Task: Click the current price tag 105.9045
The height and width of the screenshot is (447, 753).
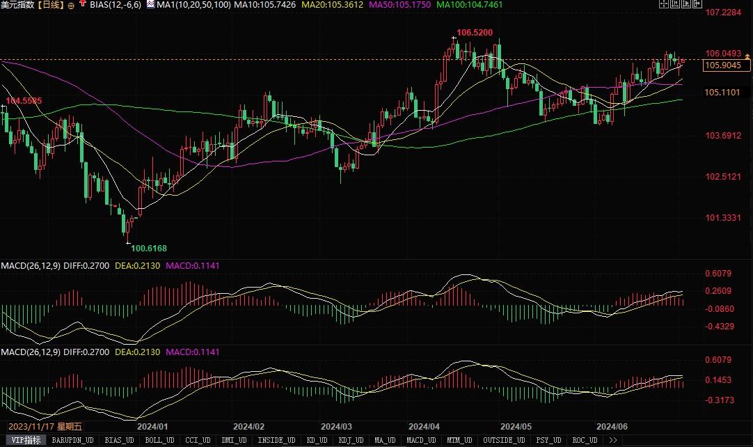Action: pos(722,65)
